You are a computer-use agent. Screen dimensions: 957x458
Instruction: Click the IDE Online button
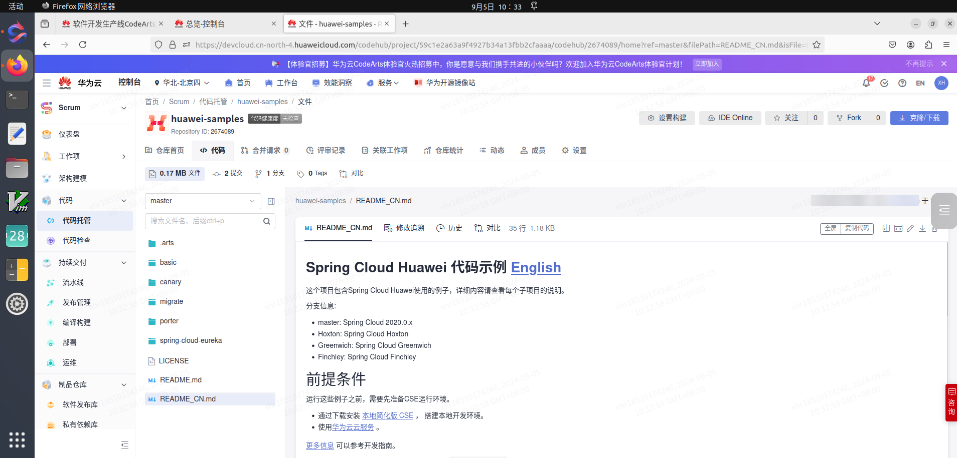tap(730, 118)
